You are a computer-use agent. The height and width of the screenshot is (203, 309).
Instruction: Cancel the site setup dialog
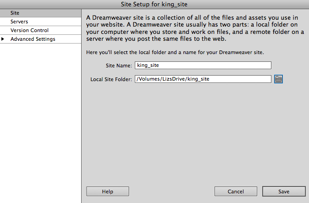(235, 191)
